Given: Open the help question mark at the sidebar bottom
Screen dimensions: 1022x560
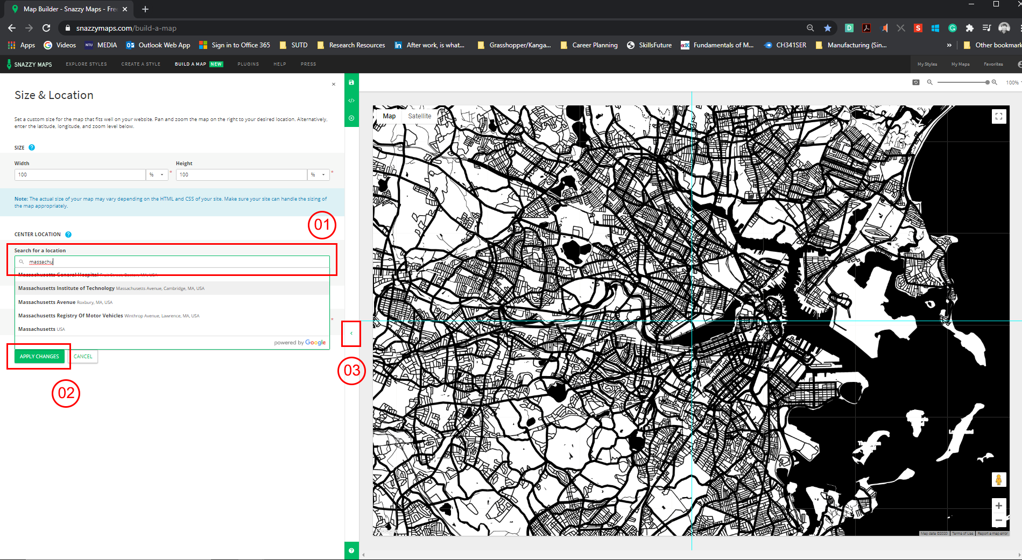Looking at the screenshot, I should (x=351, y=550).
